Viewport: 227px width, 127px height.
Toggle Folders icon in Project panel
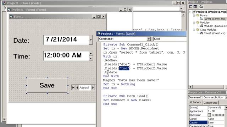[201, 6]
